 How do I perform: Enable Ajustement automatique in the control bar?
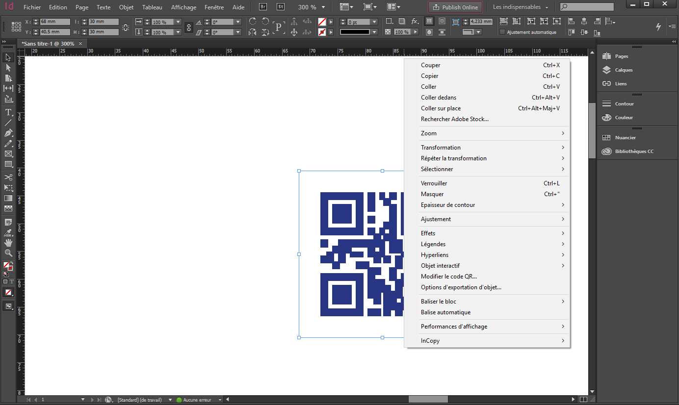pos(502,32)
